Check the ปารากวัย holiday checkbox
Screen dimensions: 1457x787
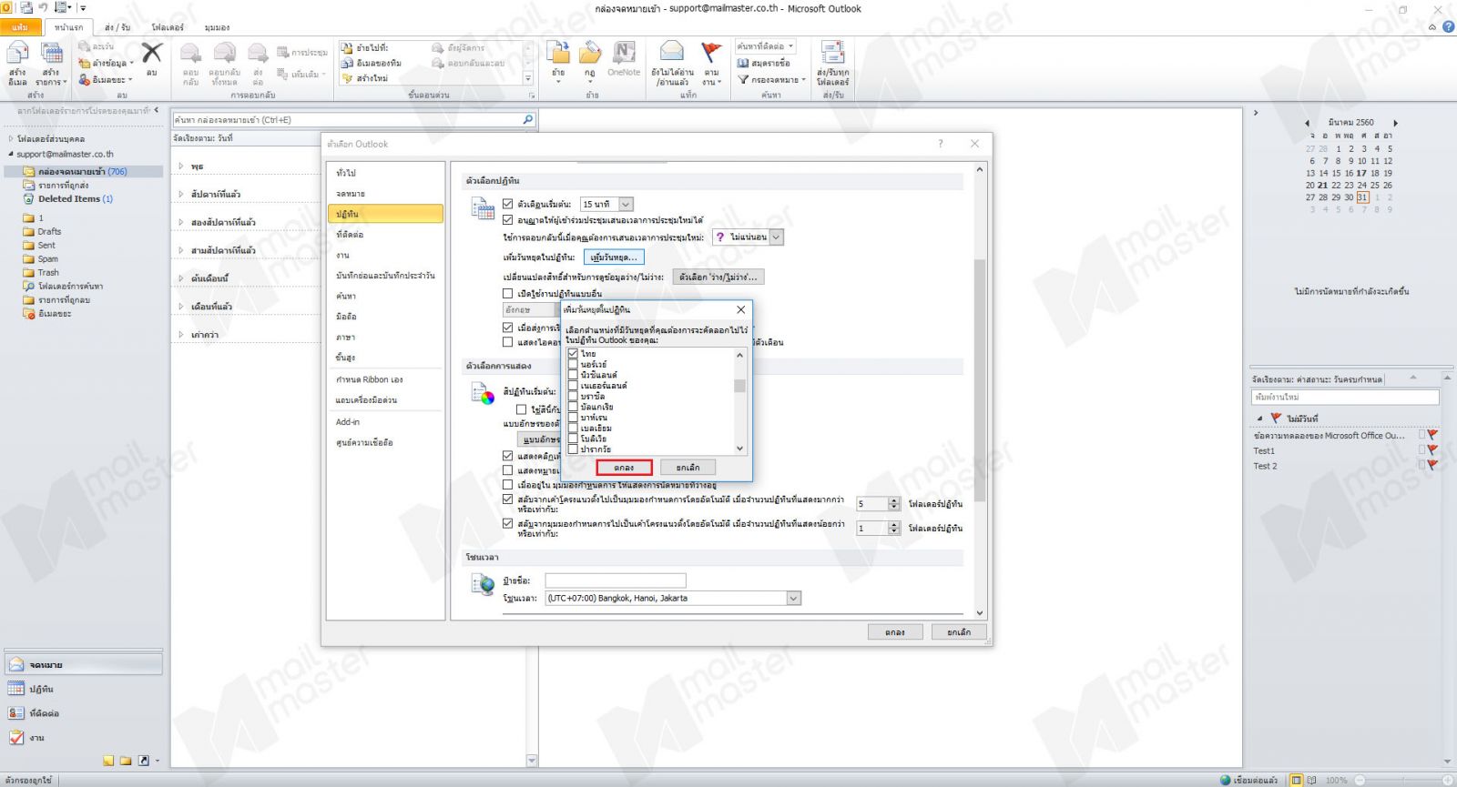click(573, 449)
